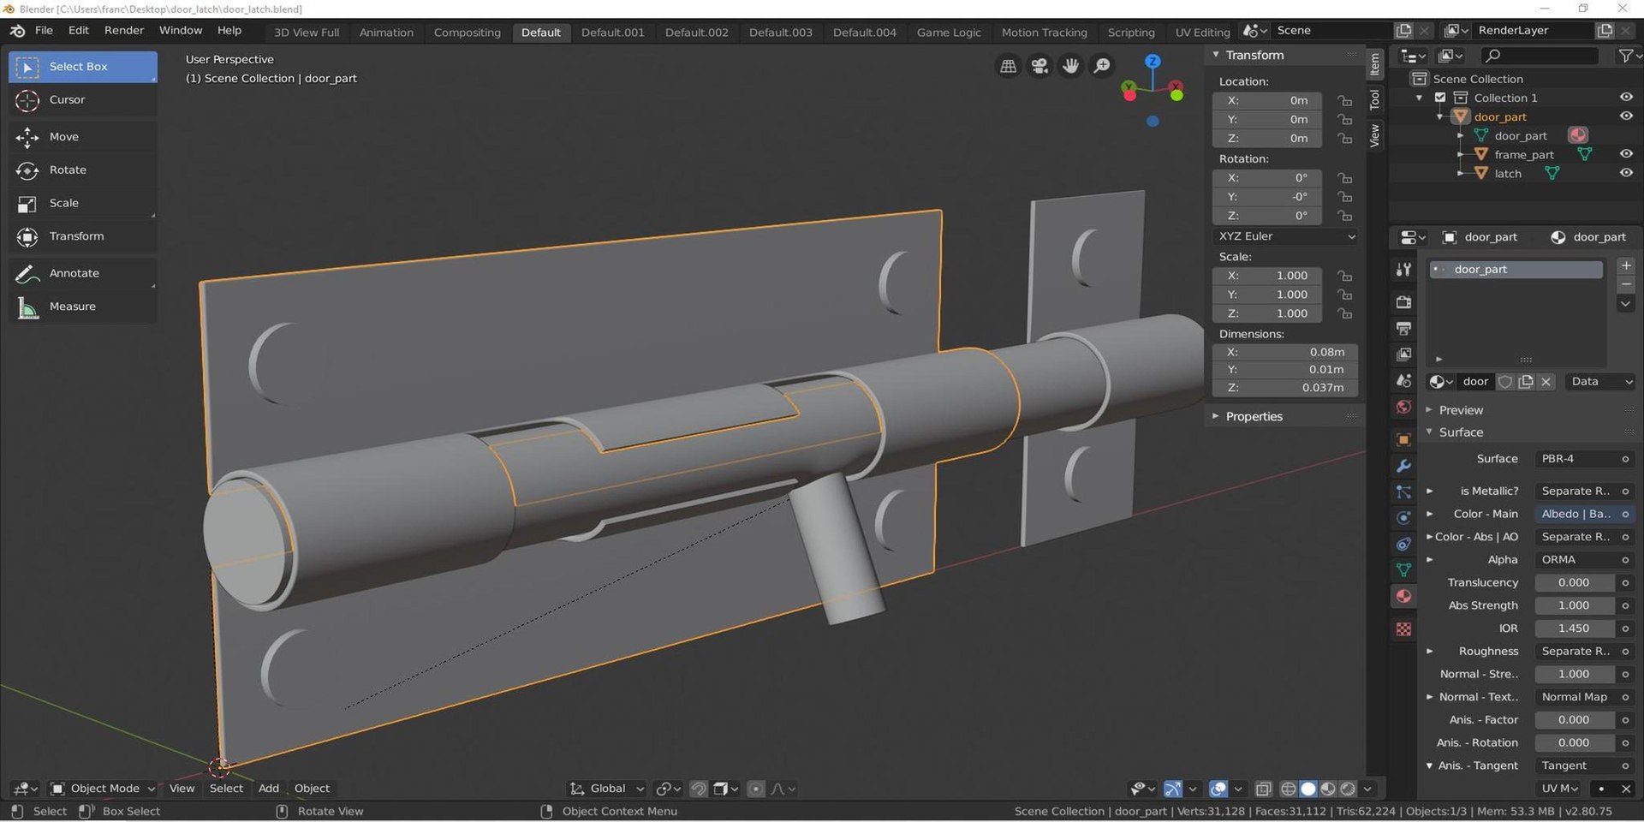Click the pan view hand icon

point(1070,66)
